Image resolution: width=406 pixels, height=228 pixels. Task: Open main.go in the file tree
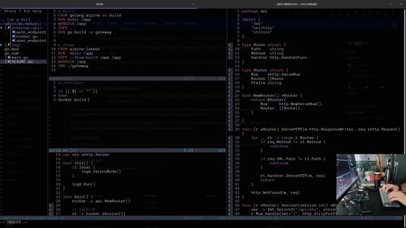pos(20,58)
